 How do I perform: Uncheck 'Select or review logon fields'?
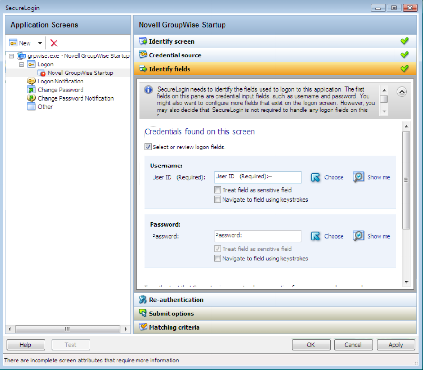(148, 147)
